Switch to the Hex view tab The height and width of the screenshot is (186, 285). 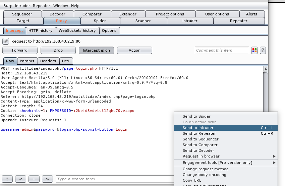pyautogui.click(x=66, y=61)
